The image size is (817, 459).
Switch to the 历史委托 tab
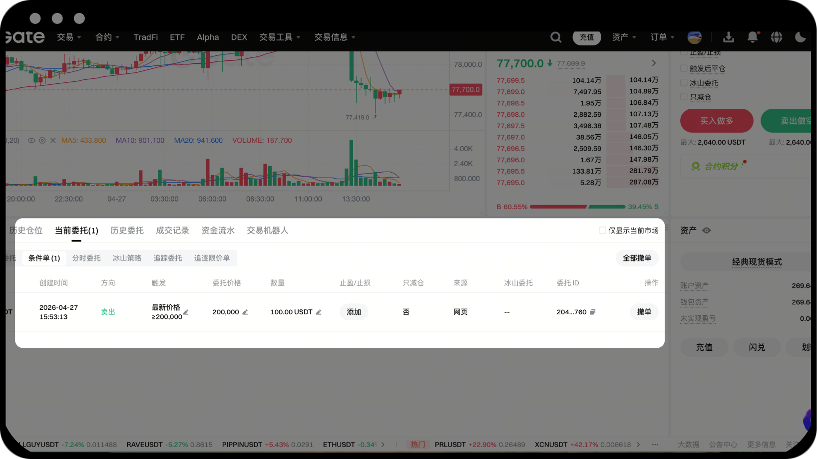127,230
